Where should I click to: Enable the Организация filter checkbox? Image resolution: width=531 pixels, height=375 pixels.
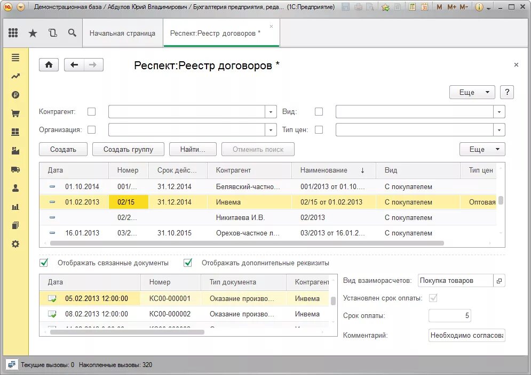tap(91, 130)
